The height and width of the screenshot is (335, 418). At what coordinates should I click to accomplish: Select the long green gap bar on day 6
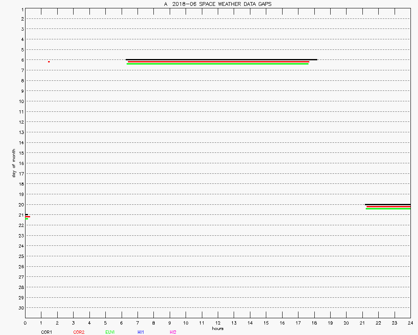[x=217, y=64]
